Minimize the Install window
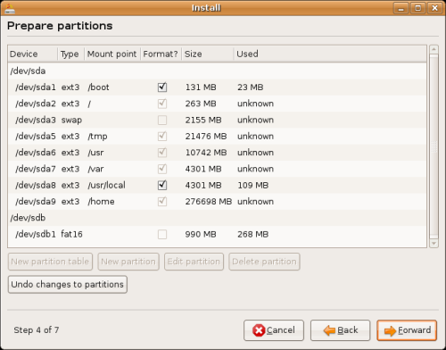 tap(401, 8)
